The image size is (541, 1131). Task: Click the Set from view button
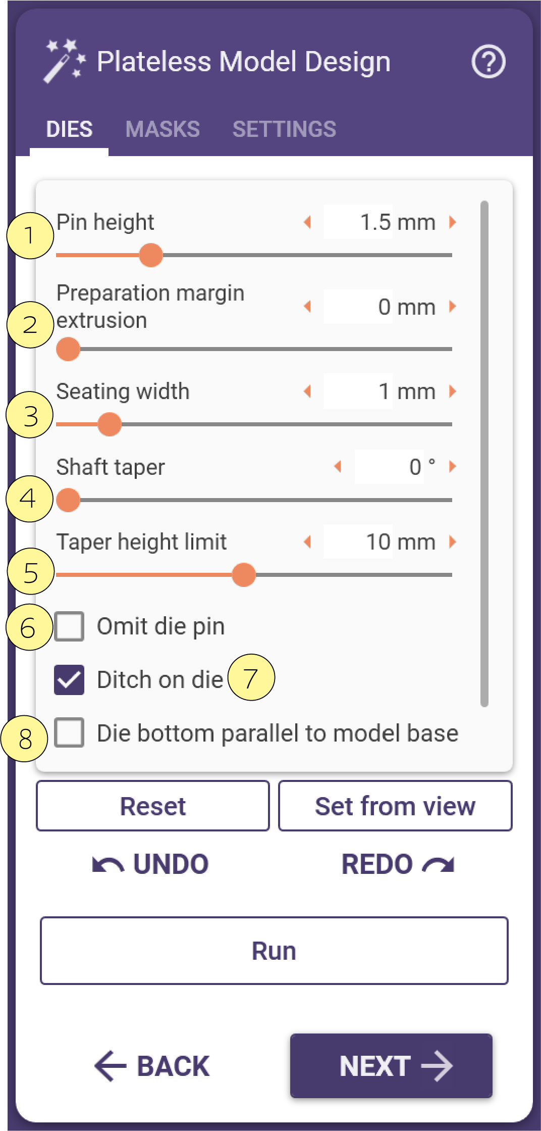click(395, 806)
